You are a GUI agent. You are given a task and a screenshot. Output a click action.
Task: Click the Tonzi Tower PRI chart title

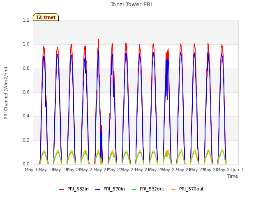[x=131, y=5]
